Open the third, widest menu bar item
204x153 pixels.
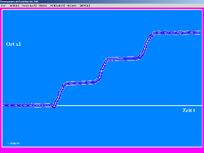click(28, 6)
